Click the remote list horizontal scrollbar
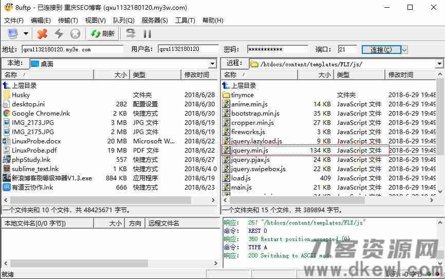445x279 pixels. click(x=296, y=200)
